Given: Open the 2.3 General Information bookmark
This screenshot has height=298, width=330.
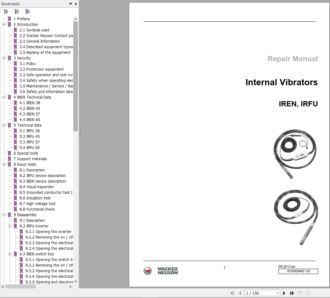Looking at the screenshot, I should pyautogui.click(x=39, y=41).
